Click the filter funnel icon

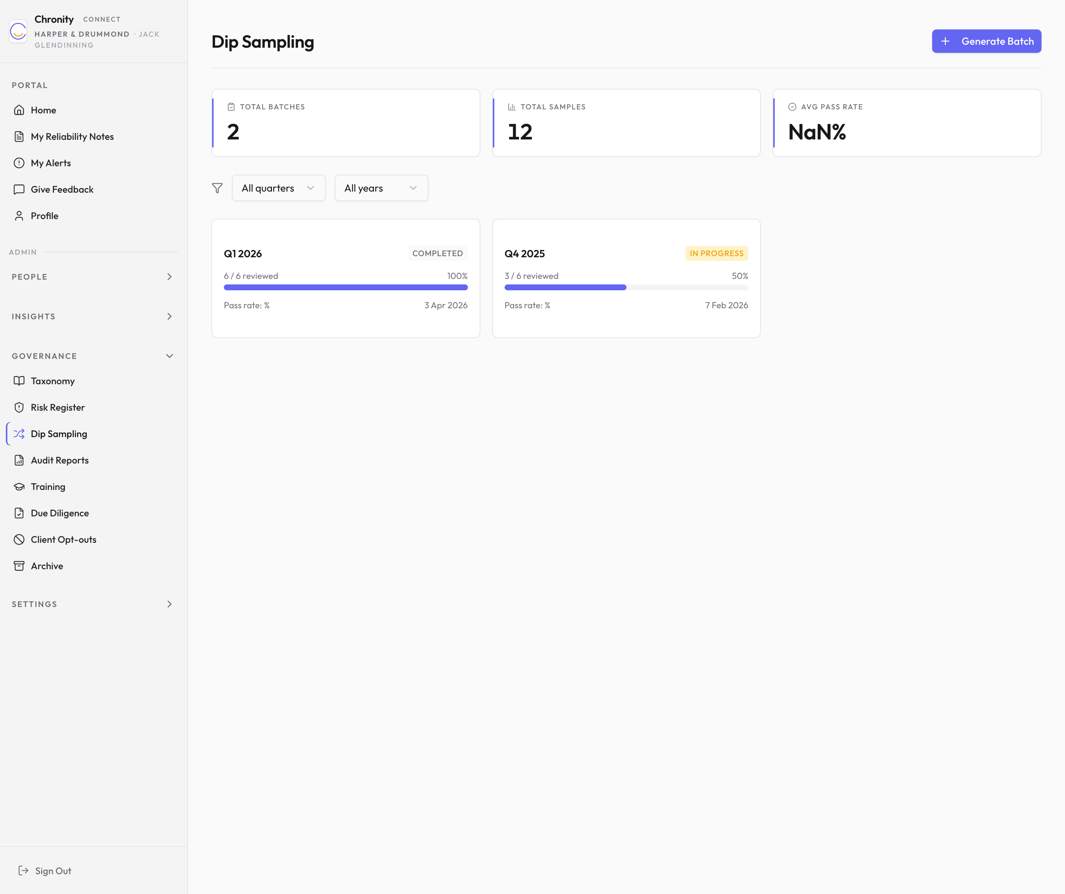(217, 188)
